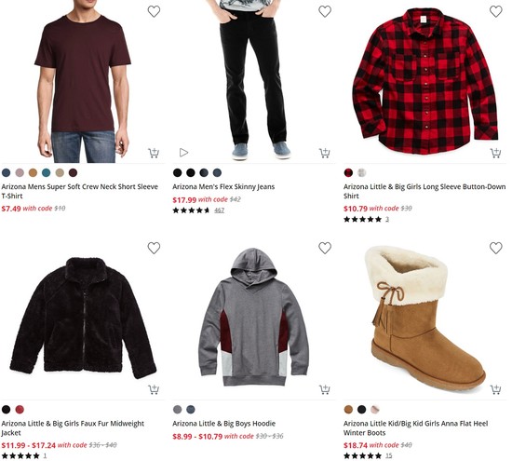Open Arizona Little & Big Boys Hoodie link

(x=223, y=424)
